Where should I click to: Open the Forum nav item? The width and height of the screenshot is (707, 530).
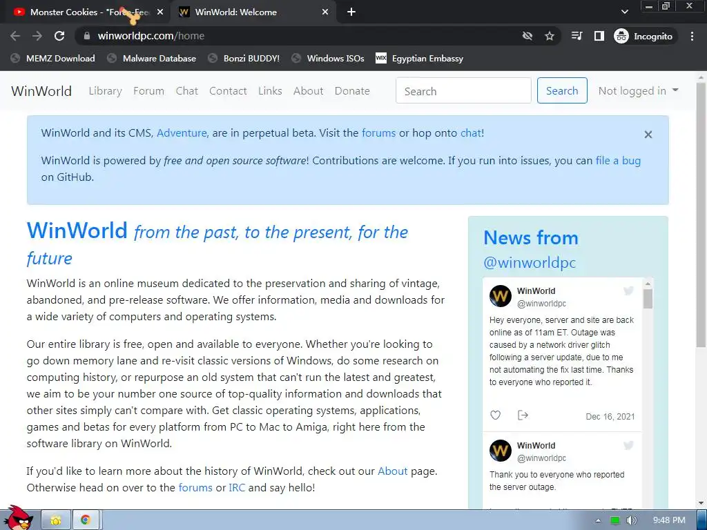[x=148, y=91]
